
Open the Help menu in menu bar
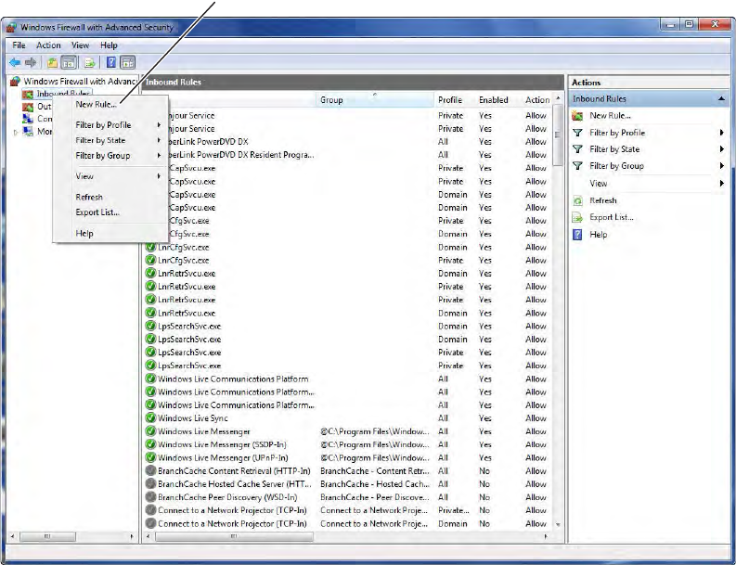109,45
